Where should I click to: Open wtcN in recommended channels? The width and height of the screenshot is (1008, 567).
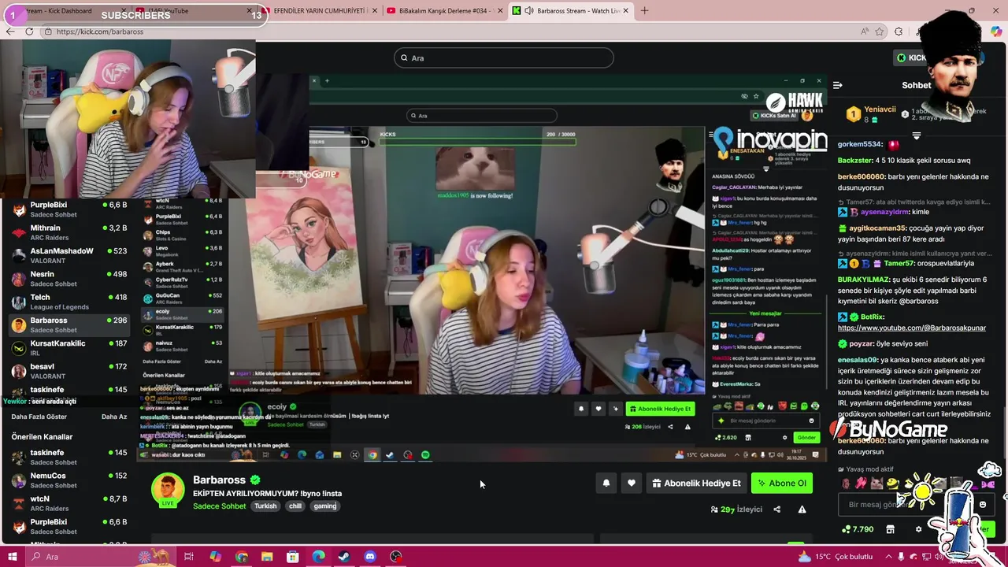coord(69,503)
